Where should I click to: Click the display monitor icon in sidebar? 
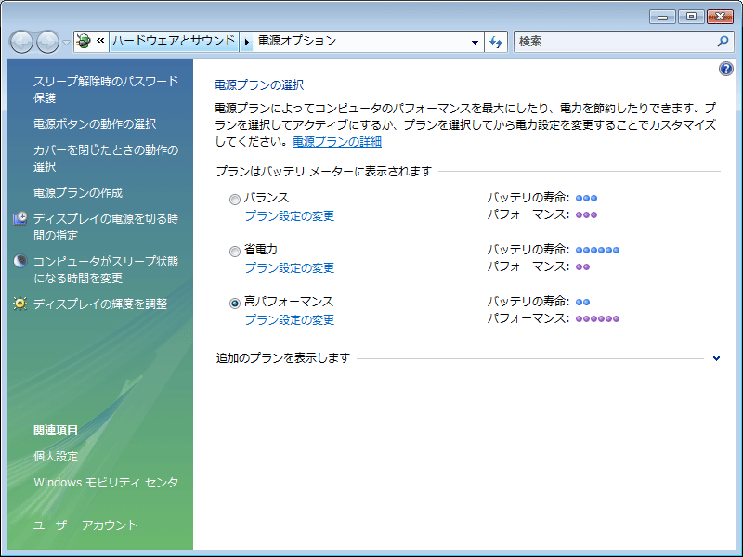coord(20,218)
